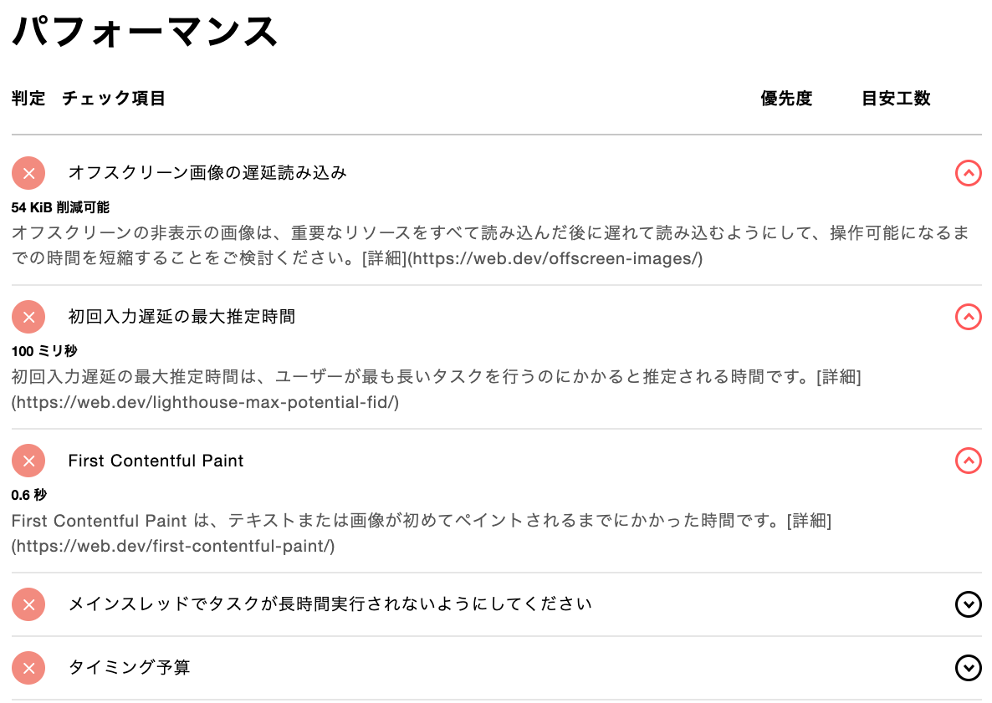Click the failure icon next to タイミング予算
992x703 pixels.
(28, 668)
